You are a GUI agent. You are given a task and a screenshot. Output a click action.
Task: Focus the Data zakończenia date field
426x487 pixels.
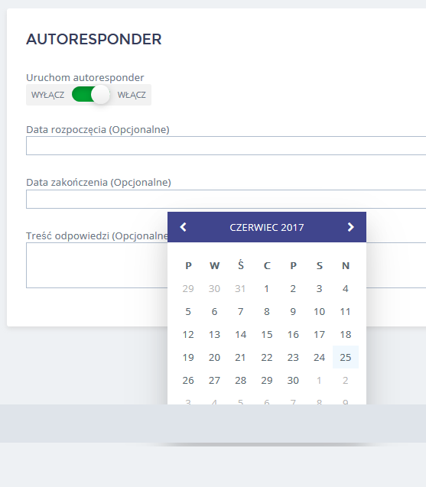[226, 199]
